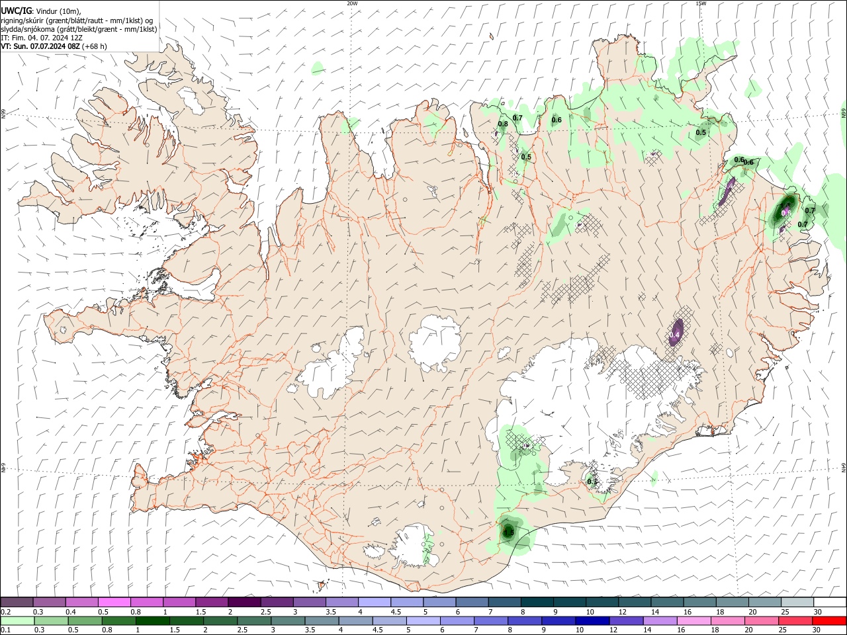Pick the 0.3–0.5 green swatch in lower rain scale
This screenshot has width=847, height=635.
[x=51, y=620]
